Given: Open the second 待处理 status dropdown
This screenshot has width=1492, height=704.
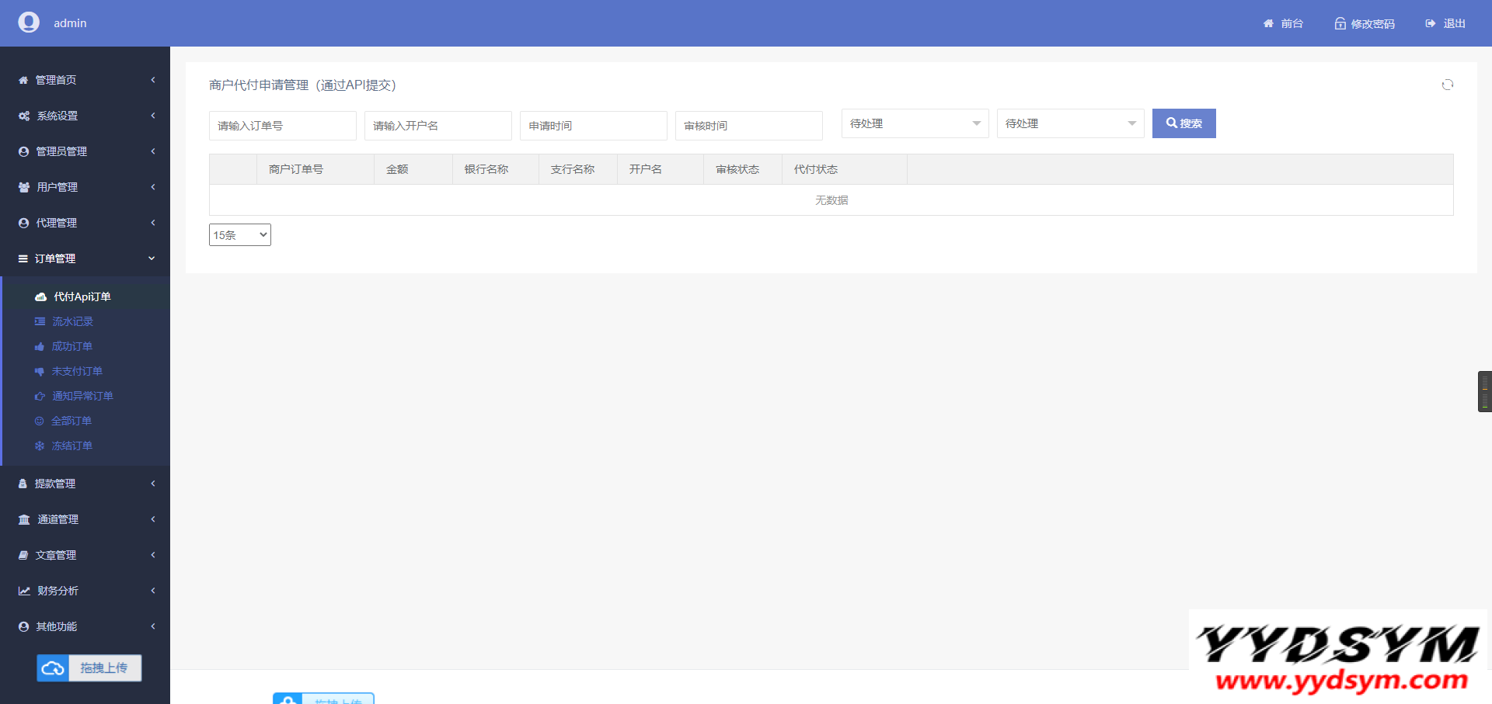Looking at the screenshot, I should point(1070,123).
